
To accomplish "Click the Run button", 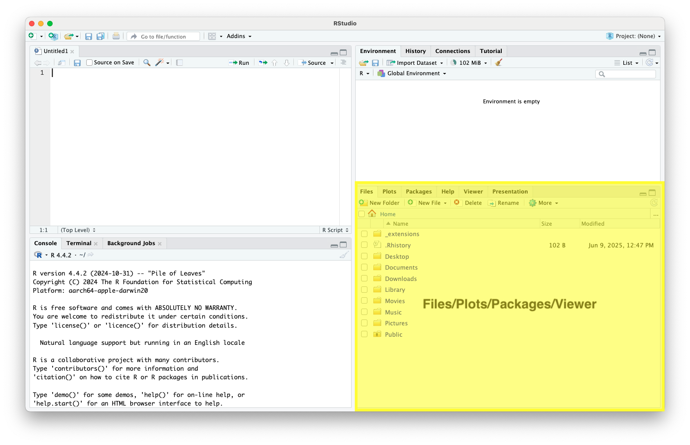I will (x=240, y=63).
